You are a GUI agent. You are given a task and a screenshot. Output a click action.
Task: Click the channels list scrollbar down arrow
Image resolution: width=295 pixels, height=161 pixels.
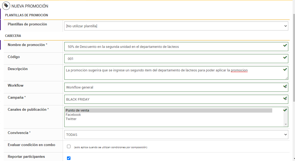click(286, 125)
